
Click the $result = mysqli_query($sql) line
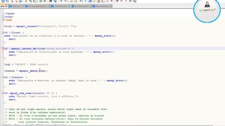coord(26,71)
